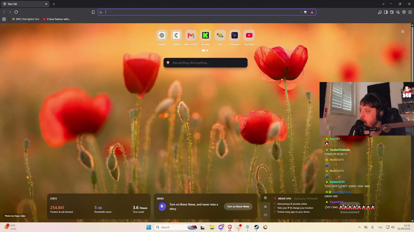This screenshot has width=414, height=232.
Task: Click the Hebrew language indicator in tray
Action: (380, 227)
